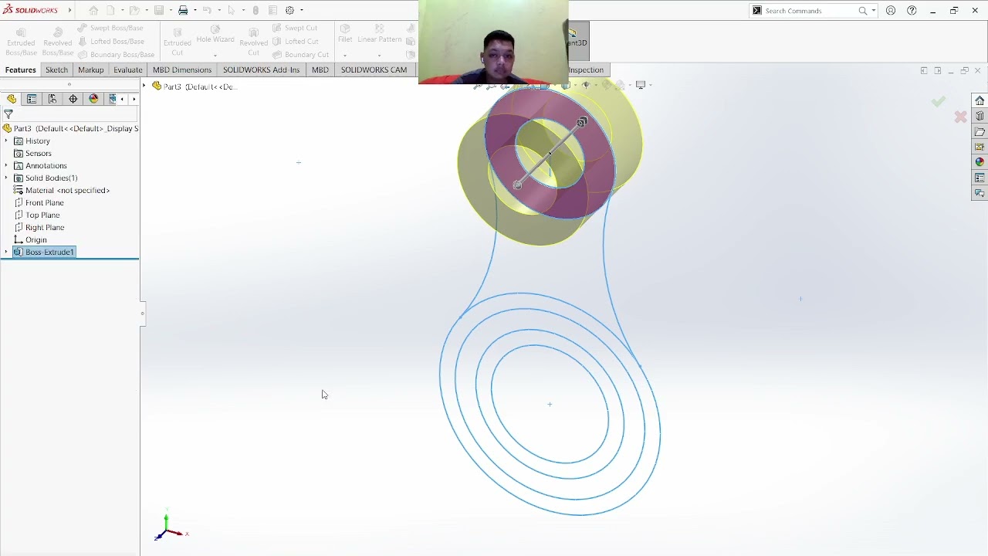
Task: Open the display style monitor icon
Action: (640, 85)
